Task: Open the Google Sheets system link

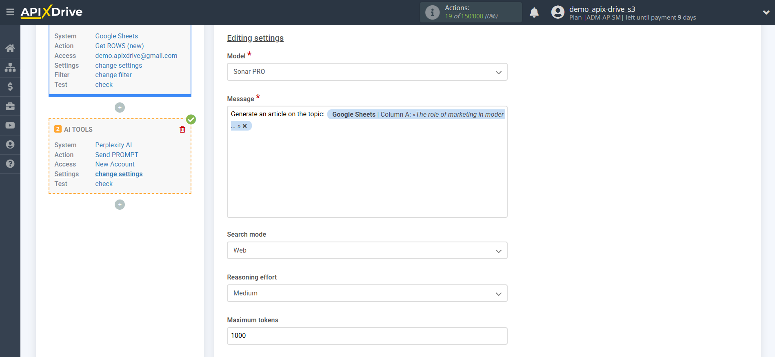Action: 116,36
